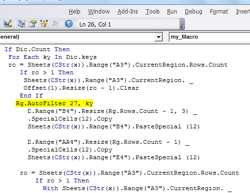Open the Run menu

click(172, 12)
